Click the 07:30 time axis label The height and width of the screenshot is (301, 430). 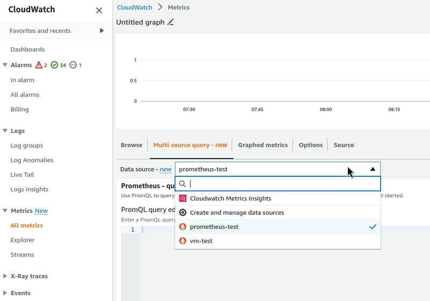click(x=189, y=109)
